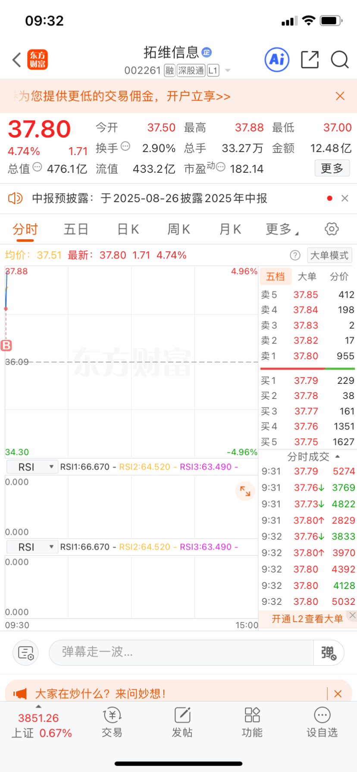This screenshot has width=357, height=772.
Task: Open the second RSI indicator dropdown
Action: click(x=32, y=547)
